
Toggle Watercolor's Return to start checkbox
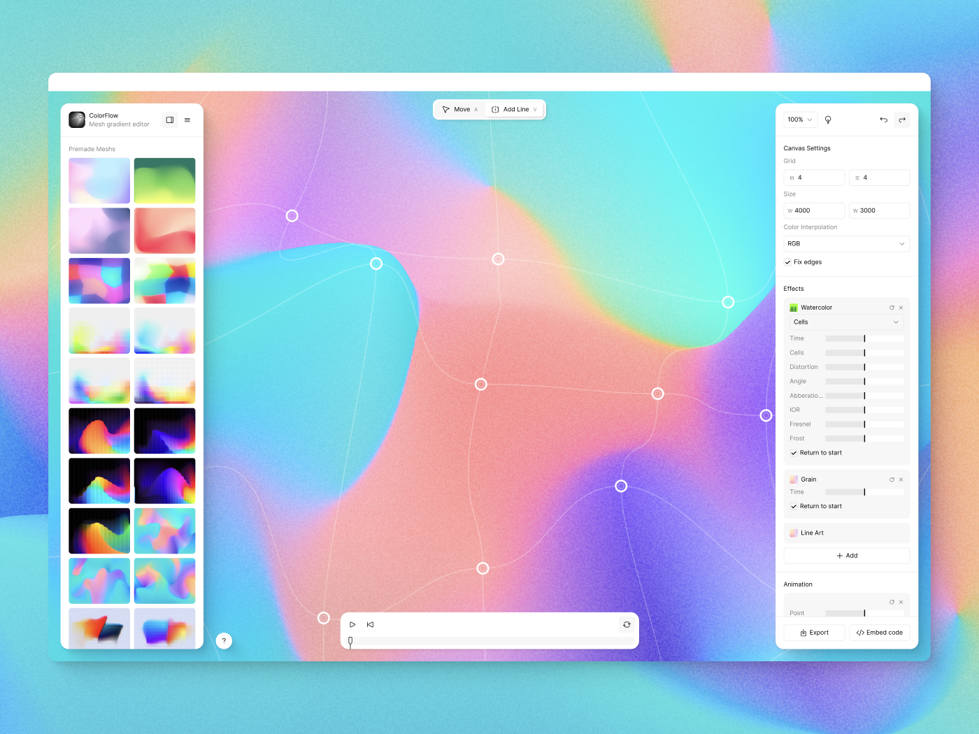tap(794, 453)
